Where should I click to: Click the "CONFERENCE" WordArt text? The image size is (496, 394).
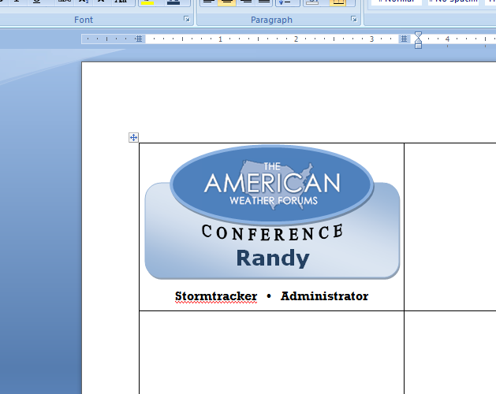[x=272, y=232]
